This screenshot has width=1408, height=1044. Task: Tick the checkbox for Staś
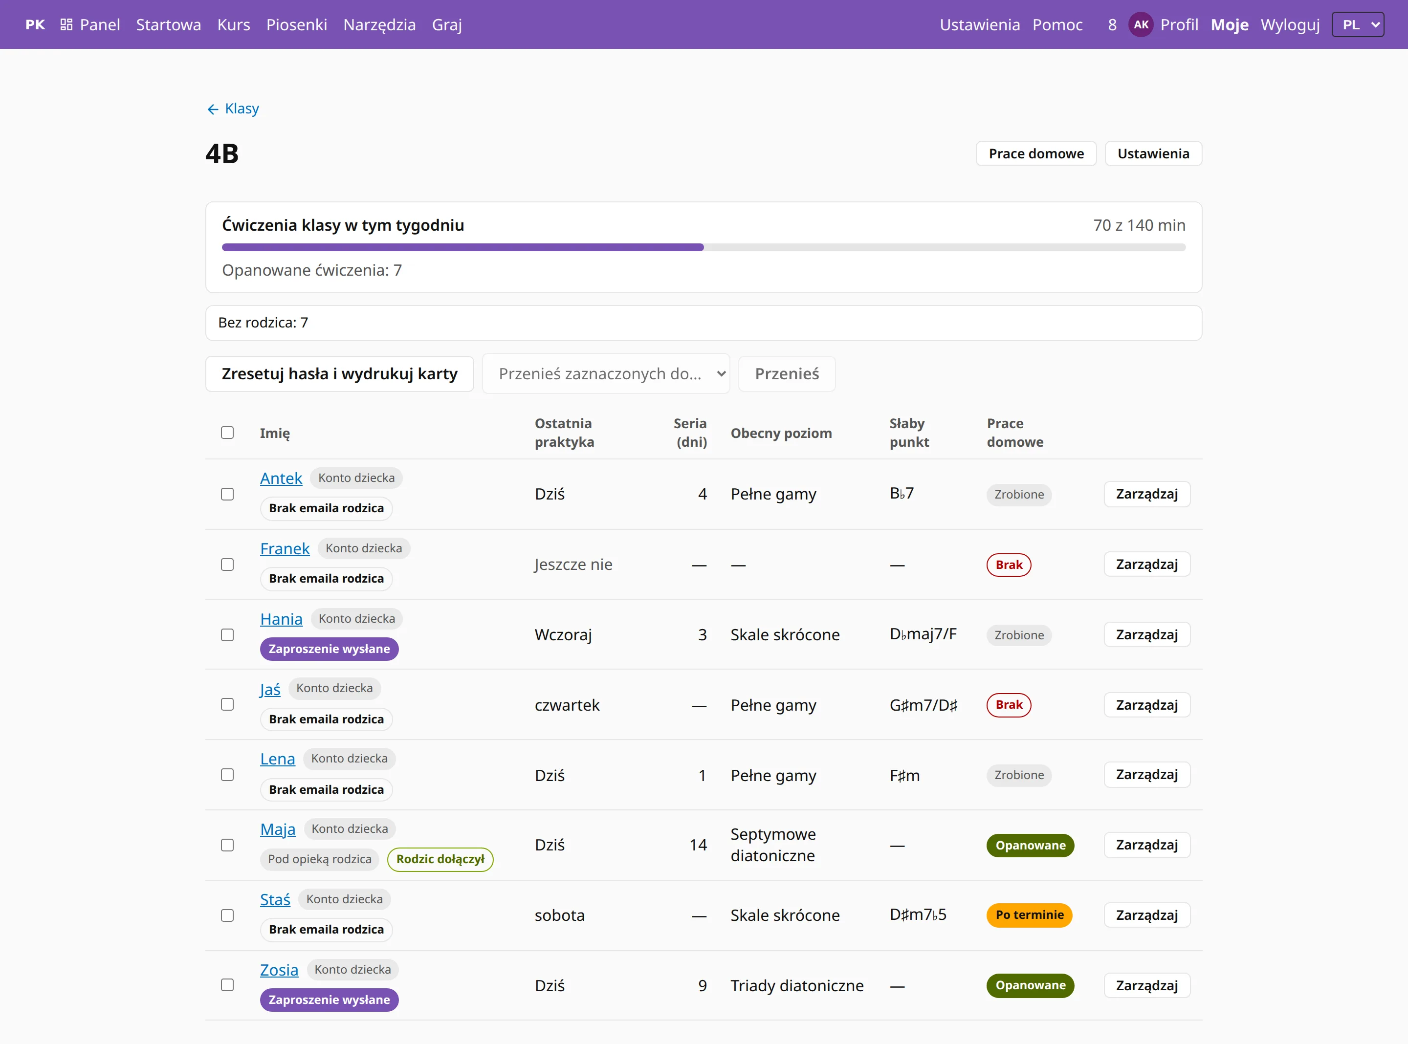[227, 915]
